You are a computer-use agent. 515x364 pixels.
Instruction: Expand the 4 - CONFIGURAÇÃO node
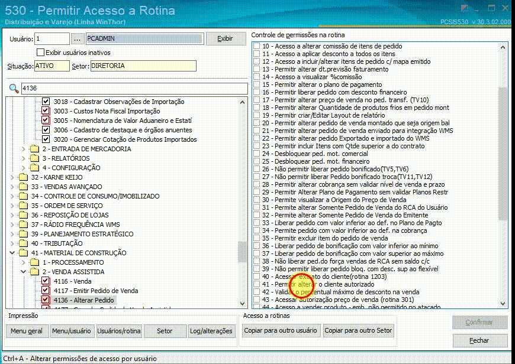[x=23, y=168]
